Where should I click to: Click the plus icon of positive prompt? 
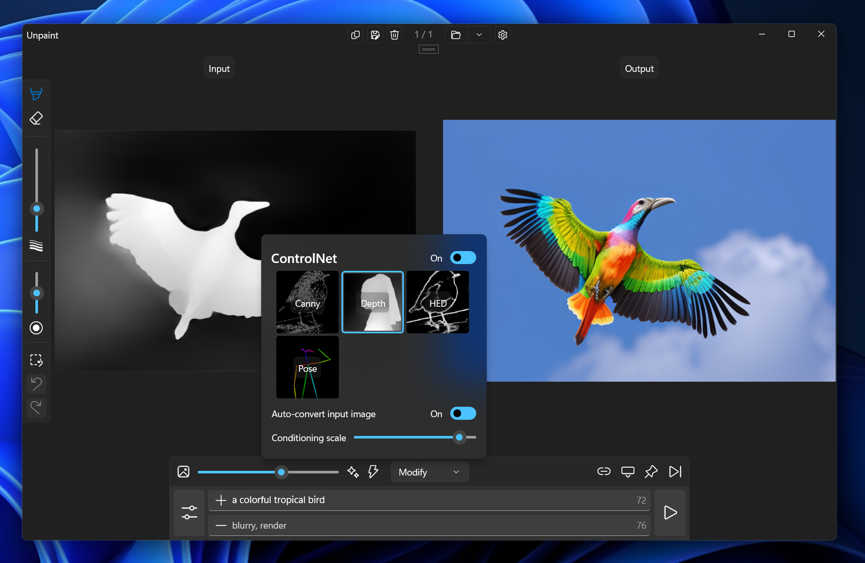click(221, 500)
